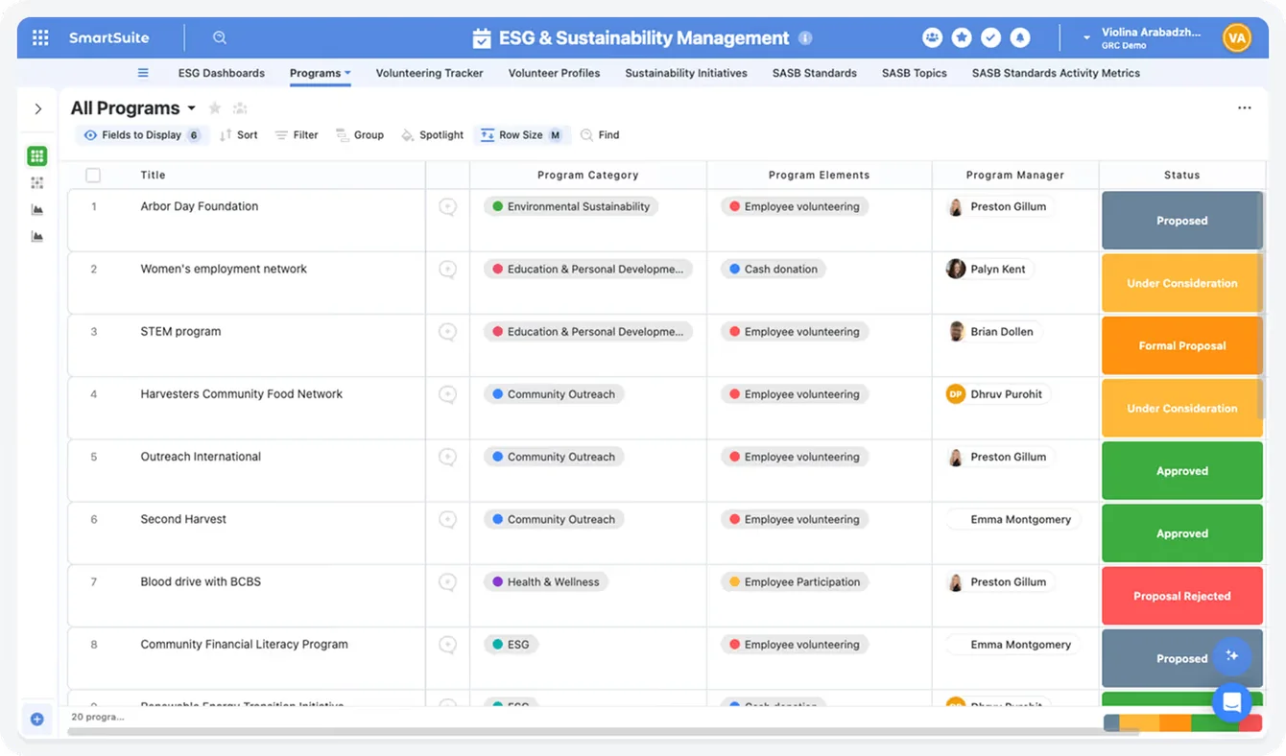The width and height of the screenshot is (1286, 756).
Task: Click the Health & Wellness category tag
Action: [x=545, y=581]
